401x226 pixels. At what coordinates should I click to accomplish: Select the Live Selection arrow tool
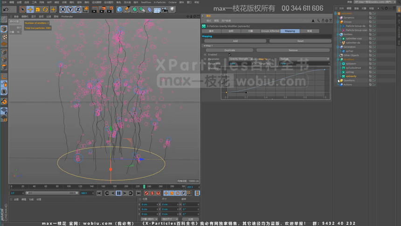[x=23, y=10]
